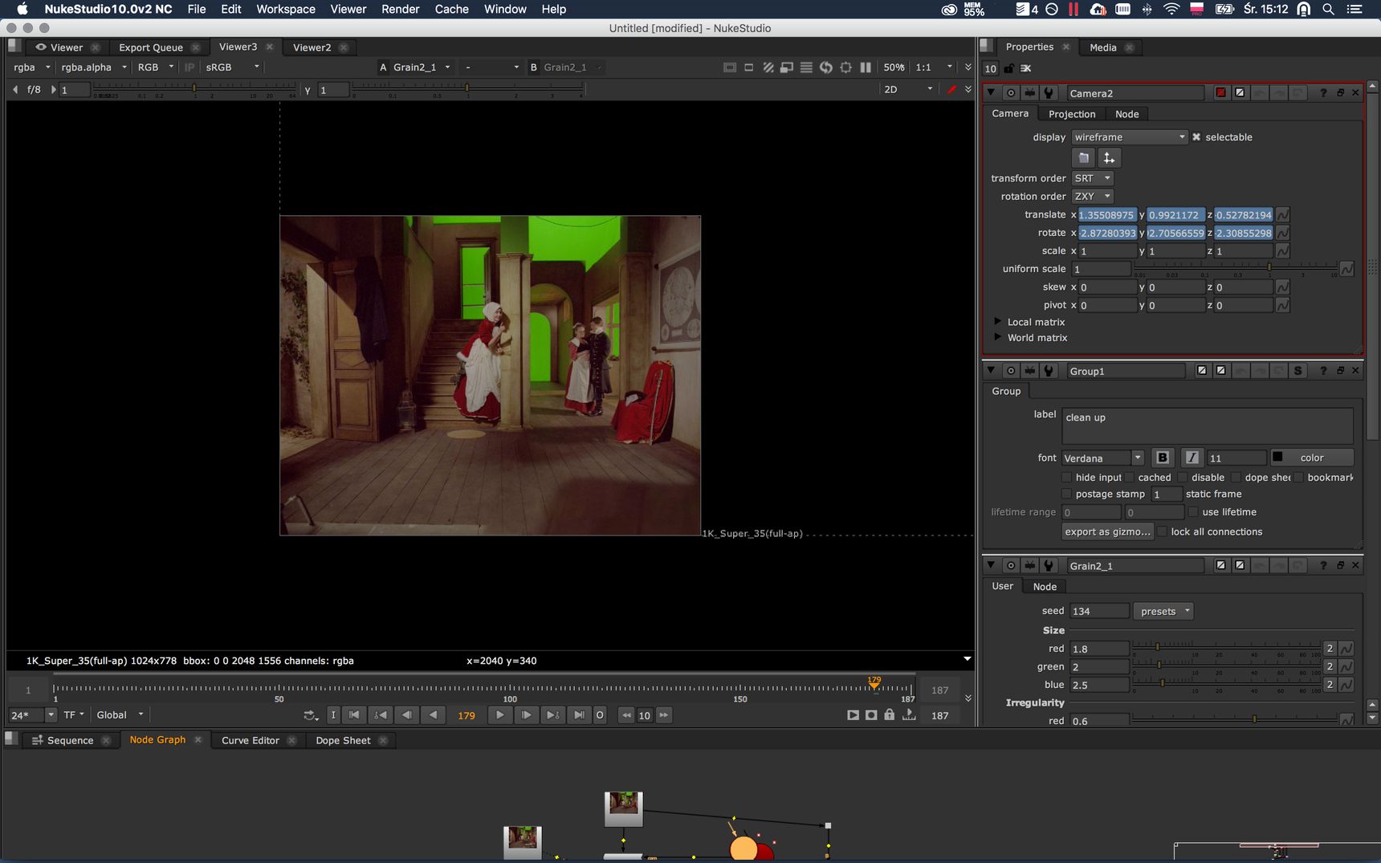Click Camera2 red node color swatch
Image resolution: width=1381 pixels, height=863 pixels.
click(x=1220, y=93)
